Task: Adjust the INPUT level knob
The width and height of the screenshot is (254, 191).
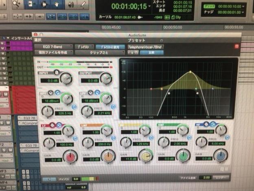Action: click(66, 79)
